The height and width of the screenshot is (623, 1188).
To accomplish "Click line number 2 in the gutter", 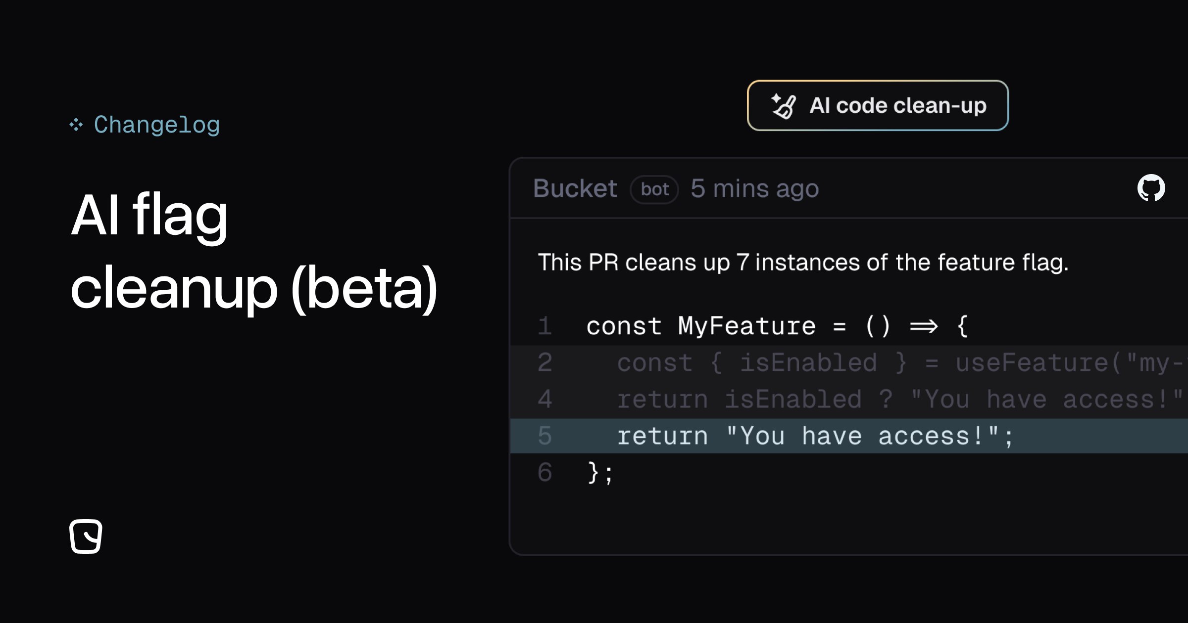I will click(544, 363).
